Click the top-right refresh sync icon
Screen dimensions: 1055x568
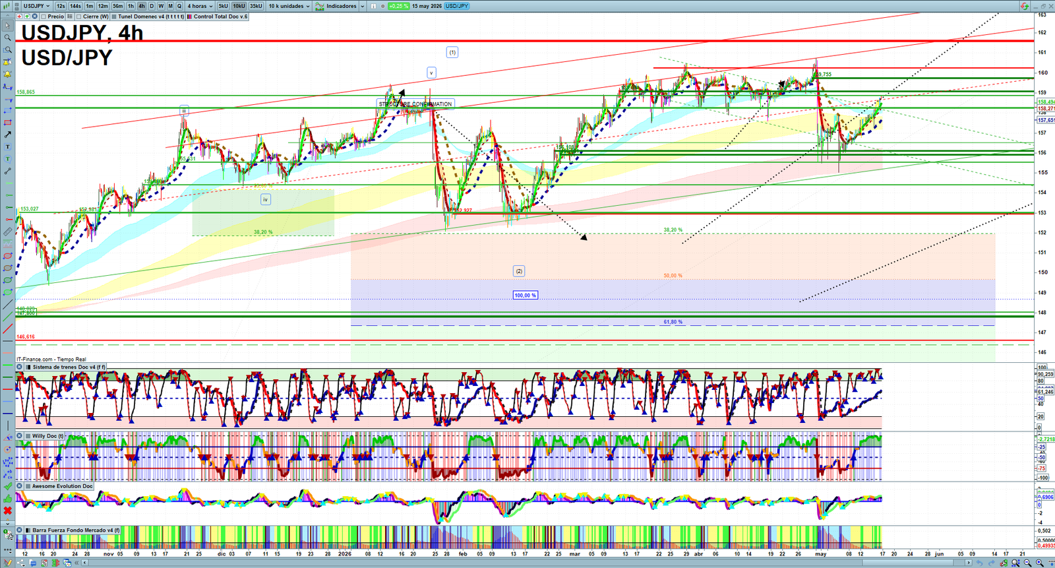click(1024, 6)
